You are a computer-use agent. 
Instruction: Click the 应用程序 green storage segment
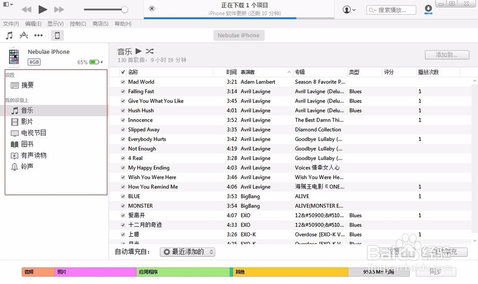pyautogui.click(x=183, y=272)
